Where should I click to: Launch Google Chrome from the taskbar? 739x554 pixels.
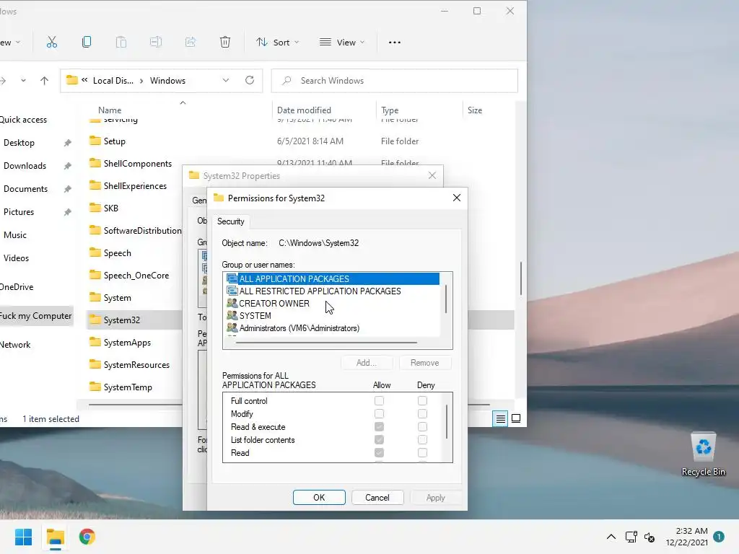(87, 537)
